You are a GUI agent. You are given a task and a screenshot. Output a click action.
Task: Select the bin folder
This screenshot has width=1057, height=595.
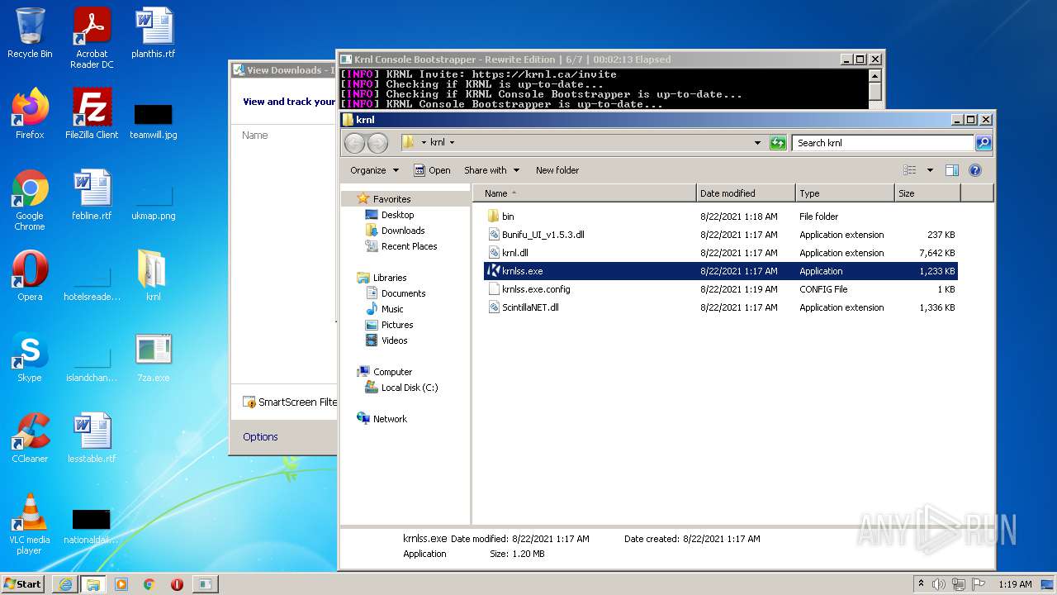click(x=507, y=217)
